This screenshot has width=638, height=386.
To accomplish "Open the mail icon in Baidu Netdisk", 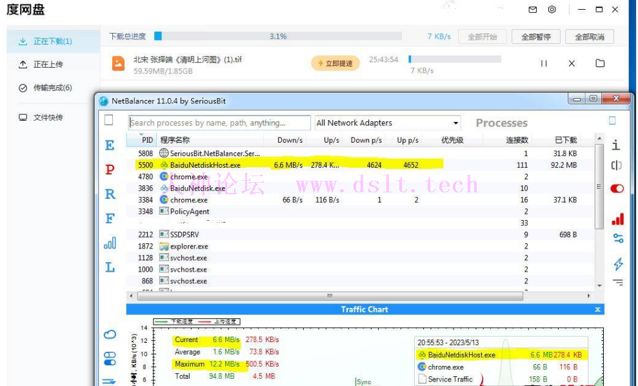I will pos(533,10).
